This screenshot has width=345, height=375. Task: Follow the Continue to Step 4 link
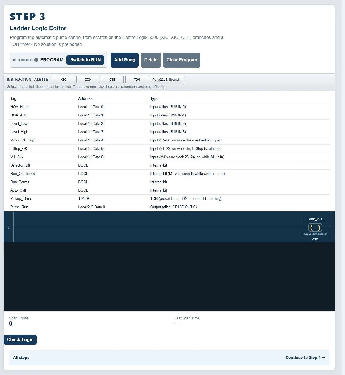pos(306,358)
